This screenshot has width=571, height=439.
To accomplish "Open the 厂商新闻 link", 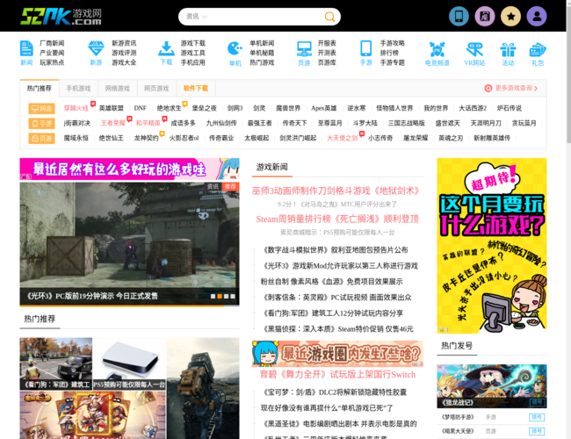I will coord(52,43).
